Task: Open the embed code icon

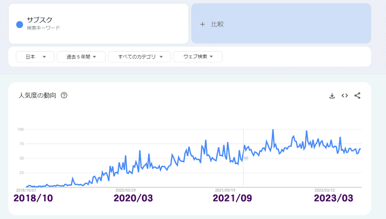Action: click(x=345, y=96)
